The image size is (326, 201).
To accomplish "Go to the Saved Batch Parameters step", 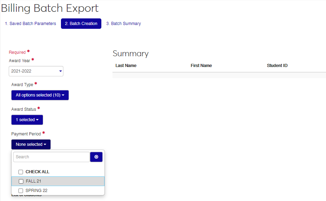I will click(30, 24).
